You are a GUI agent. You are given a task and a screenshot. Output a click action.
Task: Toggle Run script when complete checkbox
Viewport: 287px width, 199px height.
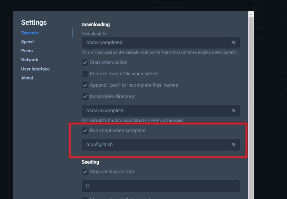(x=85, y=131)
